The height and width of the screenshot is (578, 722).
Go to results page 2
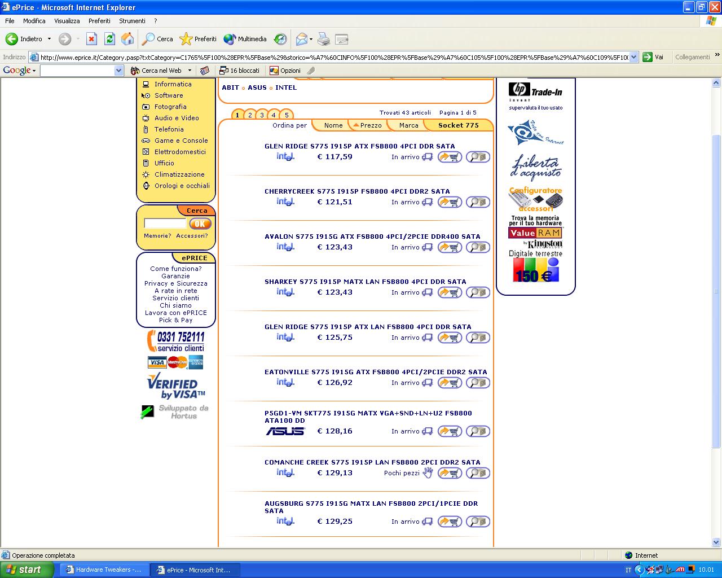point(250,115)
